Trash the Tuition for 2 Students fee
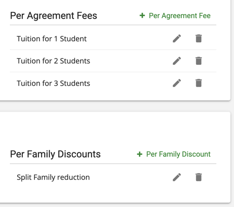This screenshot has height=207, width=234. pos(199,61)
